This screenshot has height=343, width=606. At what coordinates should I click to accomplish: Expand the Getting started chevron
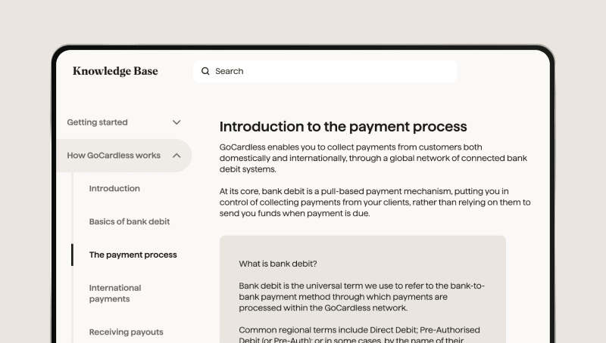[x=176, y=122]
